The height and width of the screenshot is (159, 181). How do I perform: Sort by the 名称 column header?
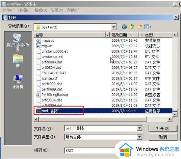click(70, 35)
